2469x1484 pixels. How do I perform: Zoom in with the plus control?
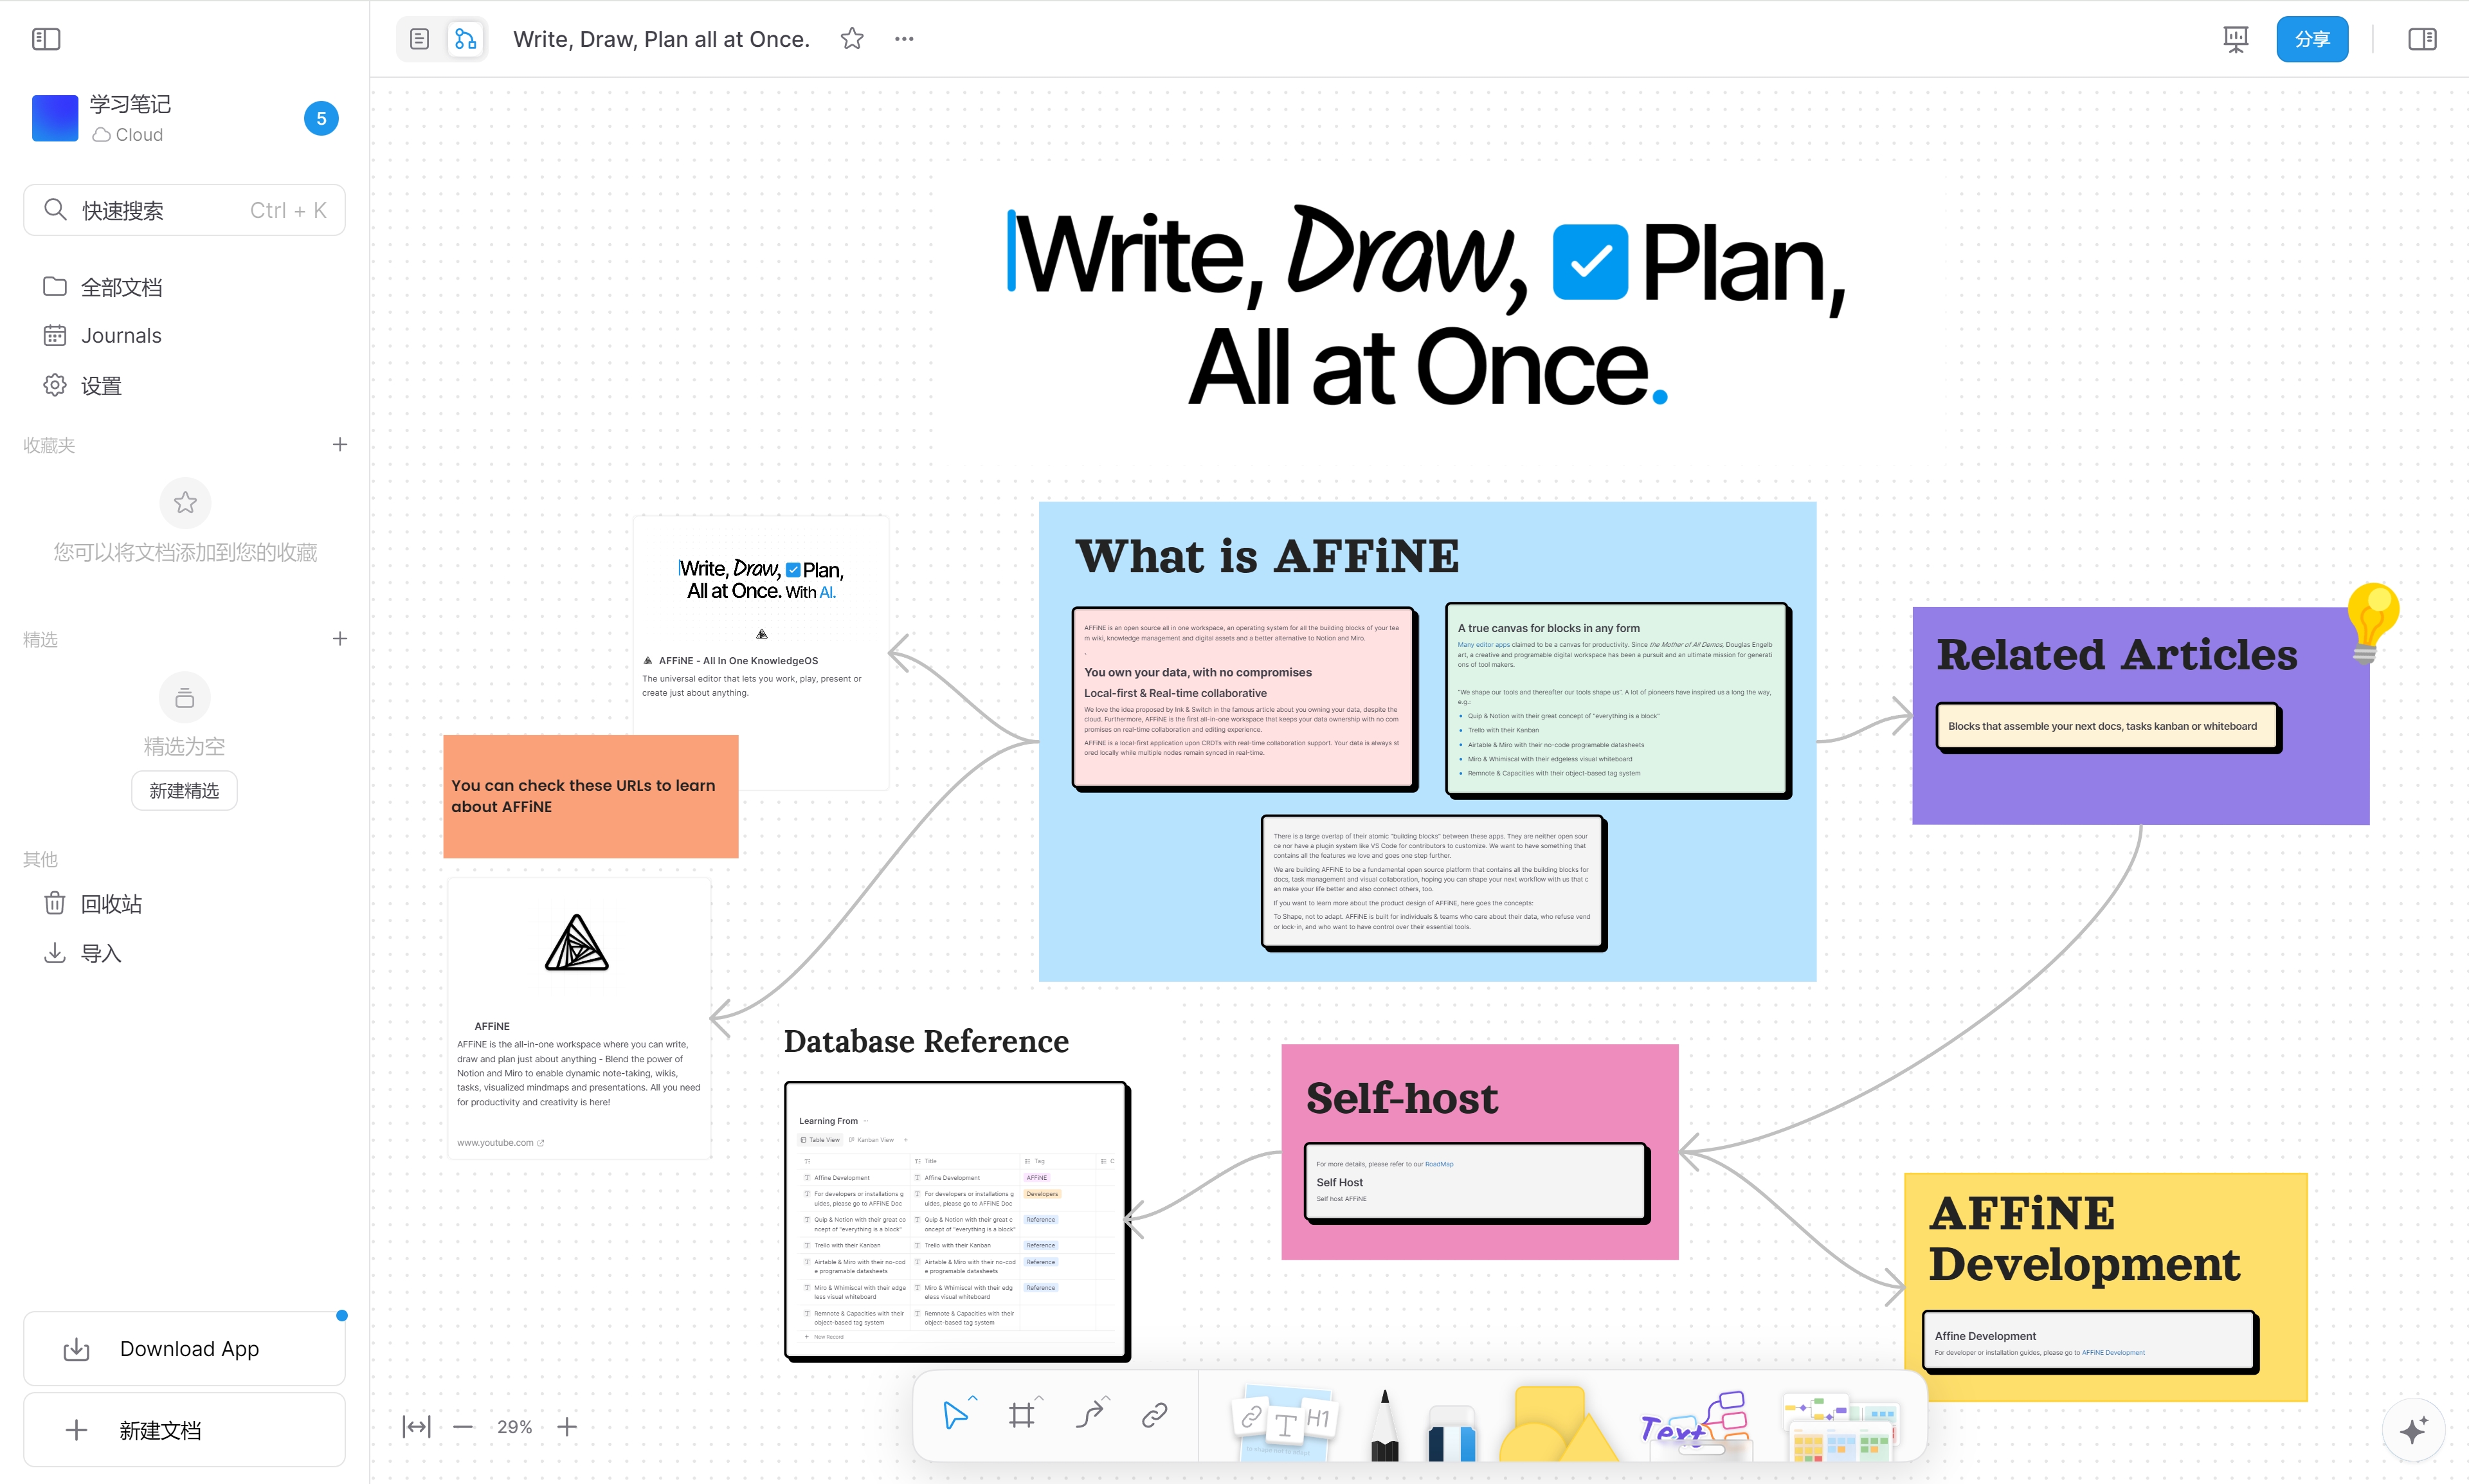coord(567,1427)
